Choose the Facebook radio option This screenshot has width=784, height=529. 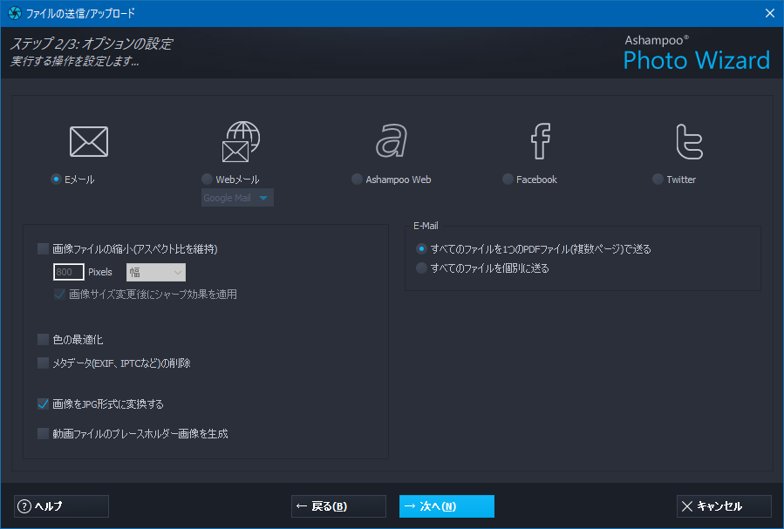click(508, 180)
